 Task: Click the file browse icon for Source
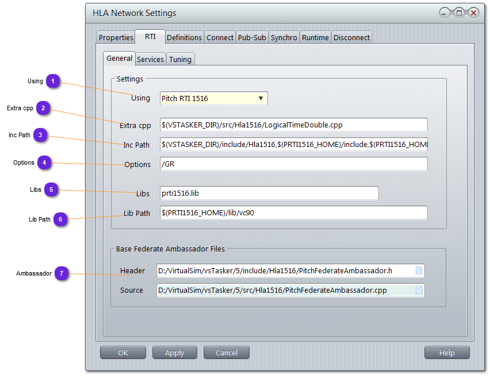(419, 290)
